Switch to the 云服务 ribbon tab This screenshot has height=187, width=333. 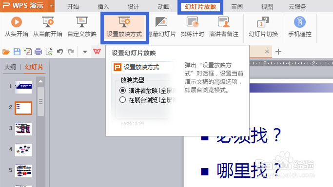(297, 7)
